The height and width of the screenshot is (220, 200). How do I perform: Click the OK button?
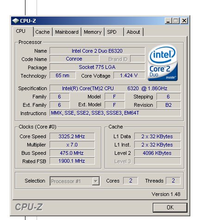[x=170, y=208]
